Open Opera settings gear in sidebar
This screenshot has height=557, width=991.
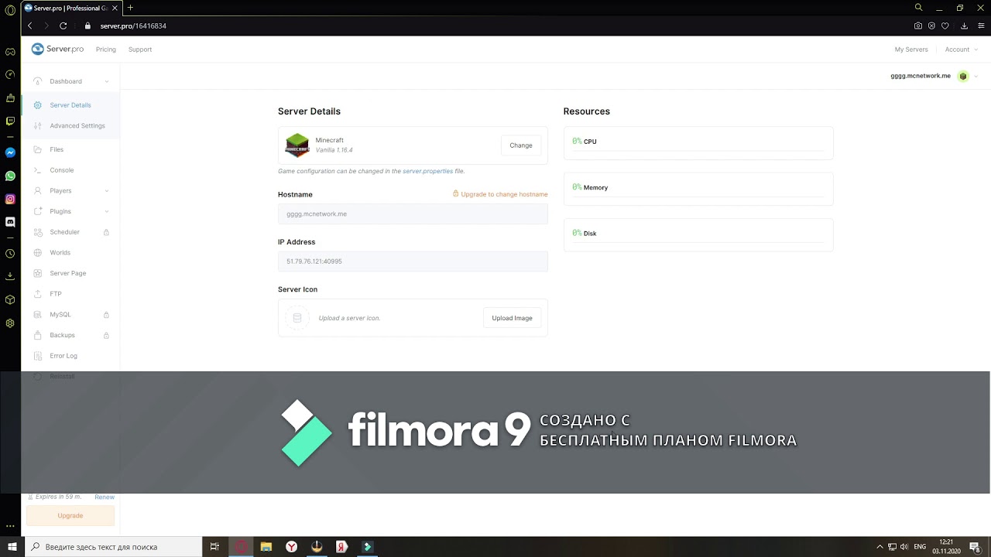click(10, 323)
